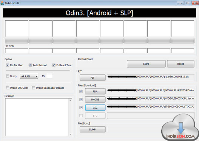Click the first device progress bar
The width and height of the screenshot is (199, 141).
click(x=17, y=41)
